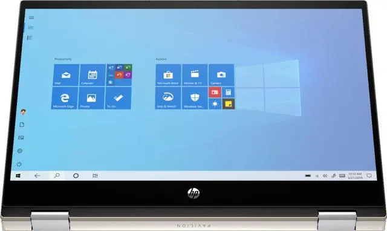
Task: Open the Office apps folder tile
Action: tap(119, 75)
